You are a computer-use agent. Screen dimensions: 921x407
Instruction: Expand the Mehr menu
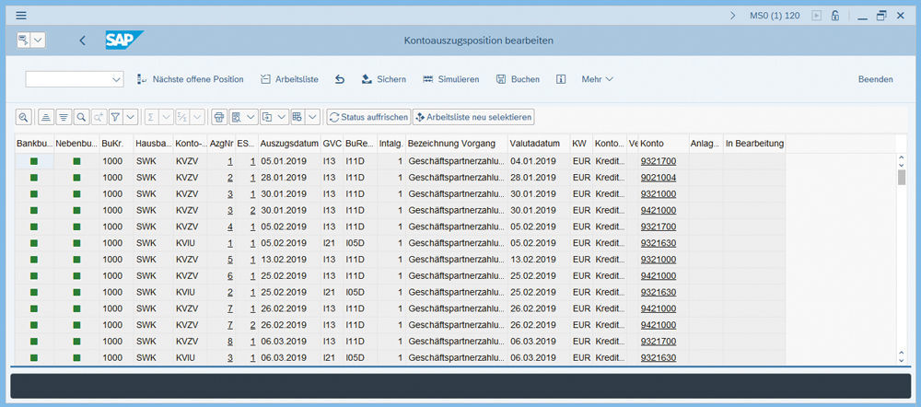597,79
